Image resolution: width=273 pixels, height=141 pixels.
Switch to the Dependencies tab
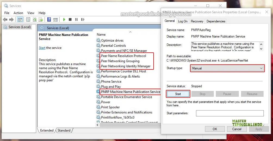click(x=216, y=21)
